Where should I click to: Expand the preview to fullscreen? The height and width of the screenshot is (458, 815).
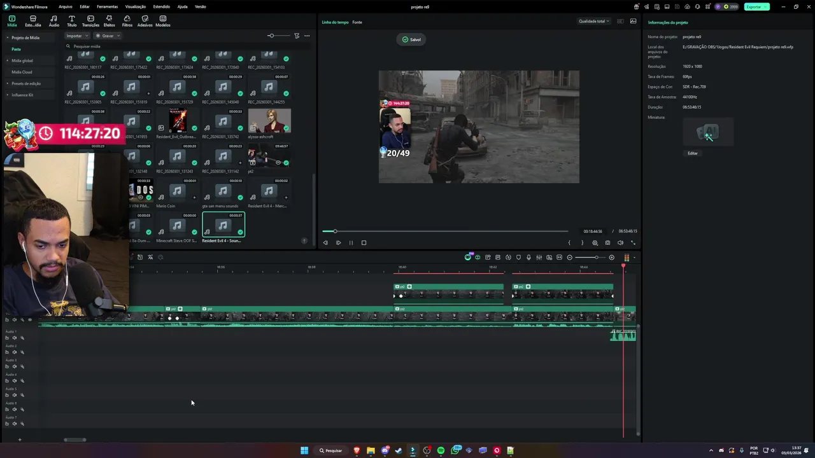pyautogui.click(x=633, y=242)
